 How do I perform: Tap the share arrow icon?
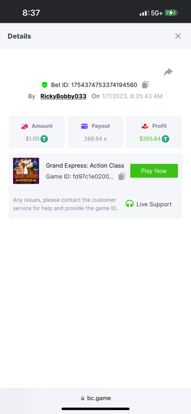point(168,72)
